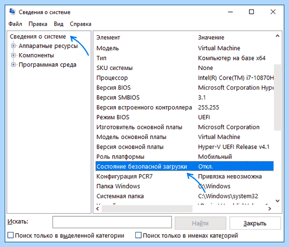Select the Состояние безопасной загрузки row
289x247 pixels.
pos(184,166)
